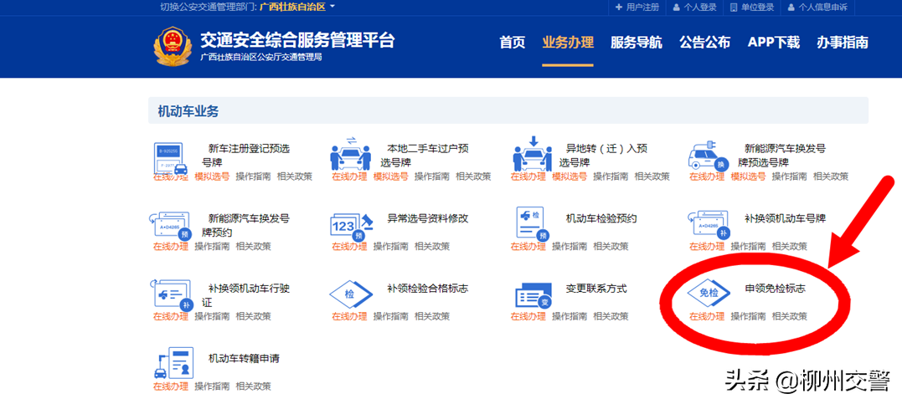902x404 pixels.
Task: Click the 申领免检标志 title text
Action: point(775,289)
